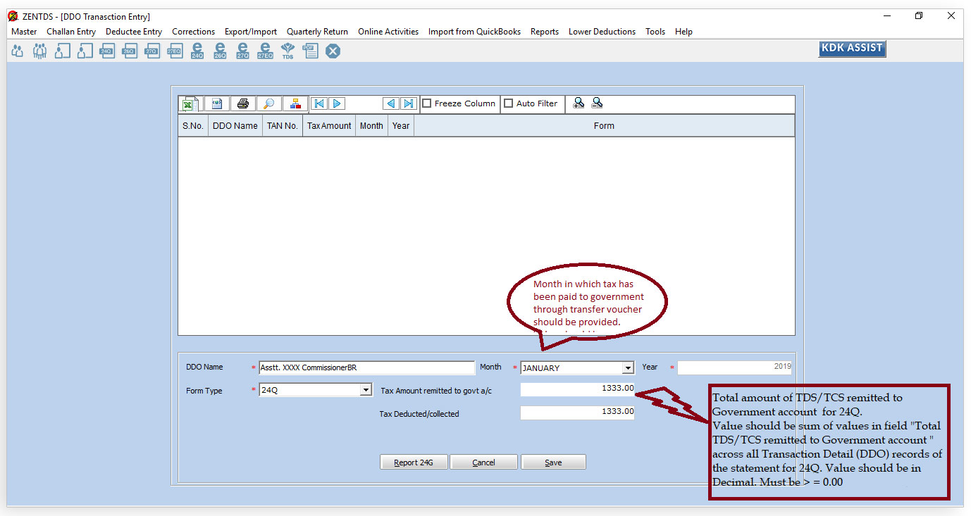The height and width of the screenshot is (516, 971).
Task: Open the Export/Import menu
Action: point(251,32)
